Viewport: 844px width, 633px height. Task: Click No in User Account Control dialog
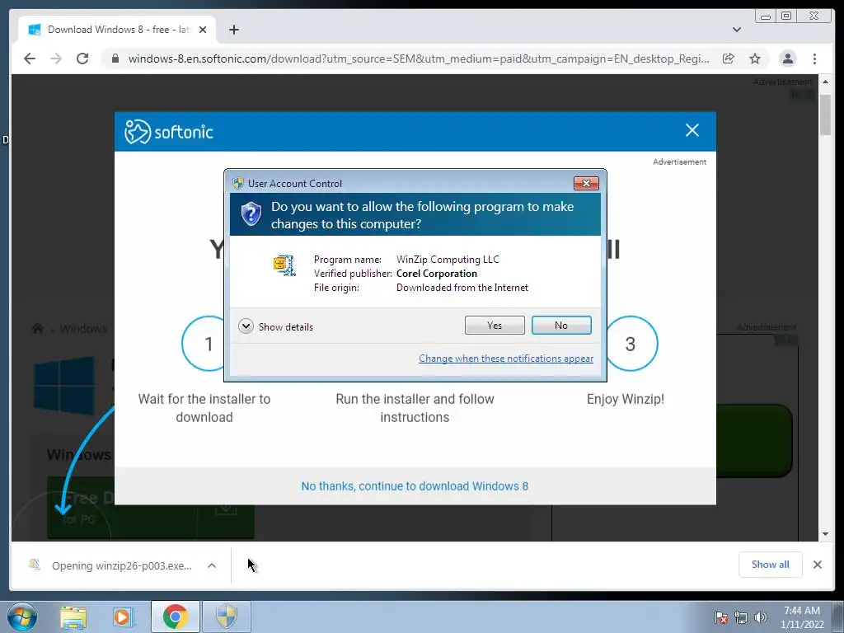[x=560, y=325]
